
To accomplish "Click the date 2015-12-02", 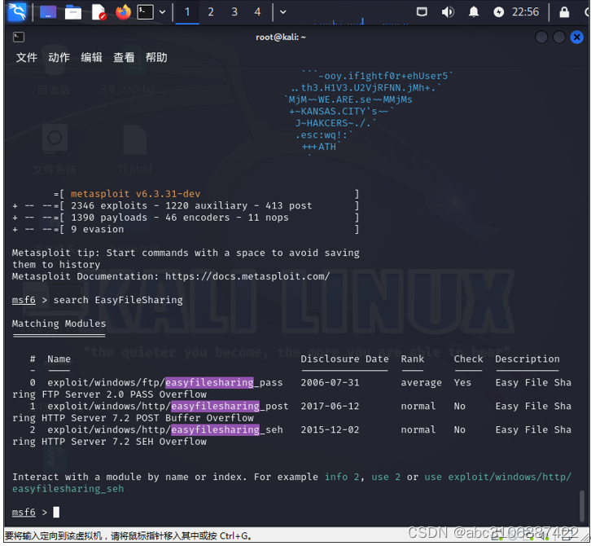I will [330, 429].
